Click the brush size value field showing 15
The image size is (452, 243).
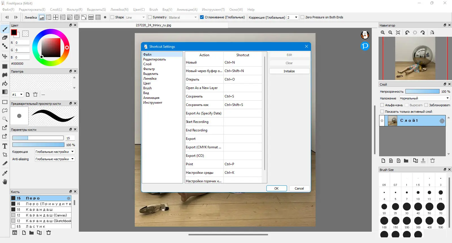[70, 138]
